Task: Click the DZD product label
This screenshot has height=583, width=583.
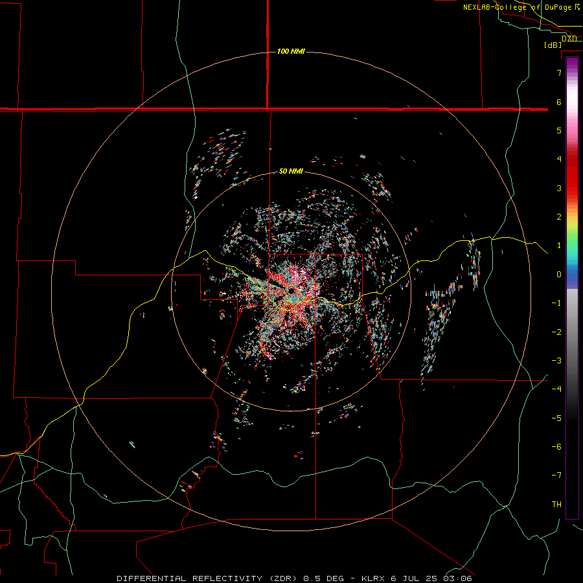Action: point(569,38)
